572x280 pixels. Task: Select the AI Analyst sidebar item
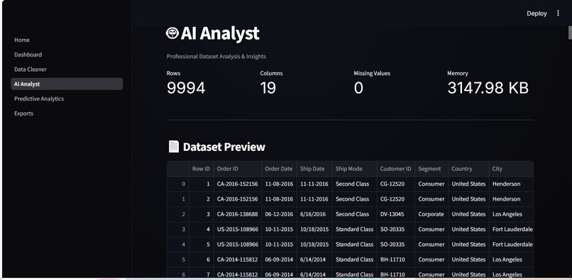(x=67, y=84)
